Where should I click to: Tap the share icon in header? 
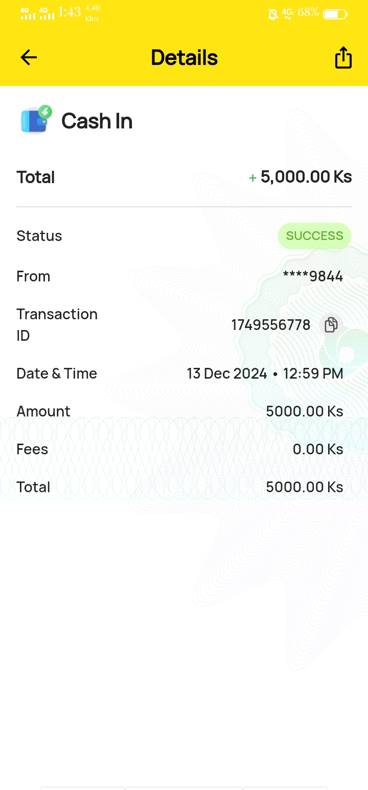click(343, 57)
